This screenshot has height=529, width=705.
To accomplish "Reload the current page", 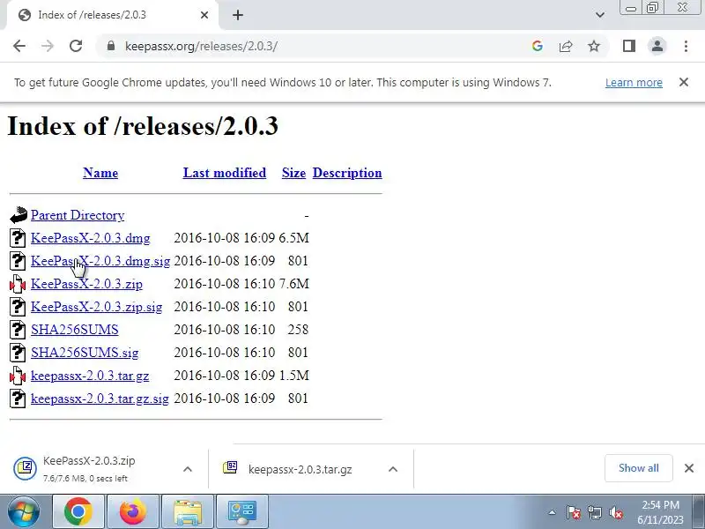I will pos(76,46).
